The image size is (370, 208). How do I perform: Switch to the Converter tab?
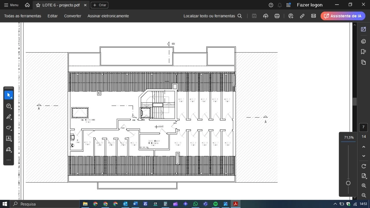point(72,16)
